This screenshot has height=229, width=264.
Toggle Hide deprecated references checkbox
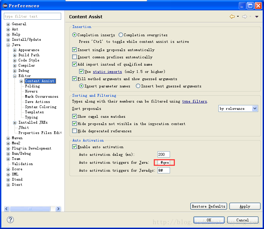(74, 131)
